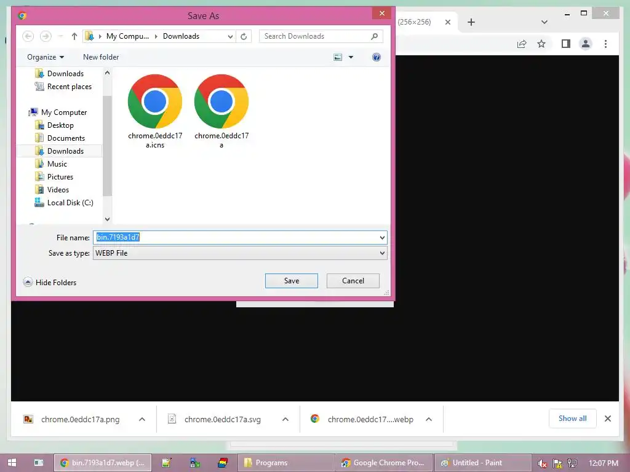Screen dimensions: 630x472
Task: Expand options for the webp download
Action: [429, 419]
